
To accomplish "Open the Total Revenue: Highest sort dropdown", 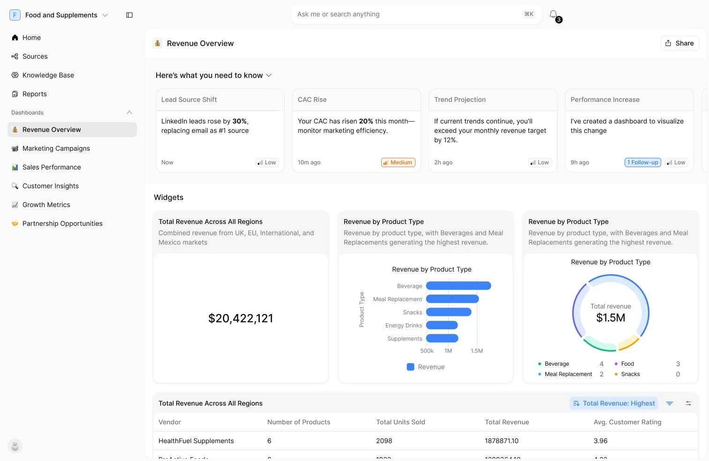I will pyautogui.click(x=614, y=403).
